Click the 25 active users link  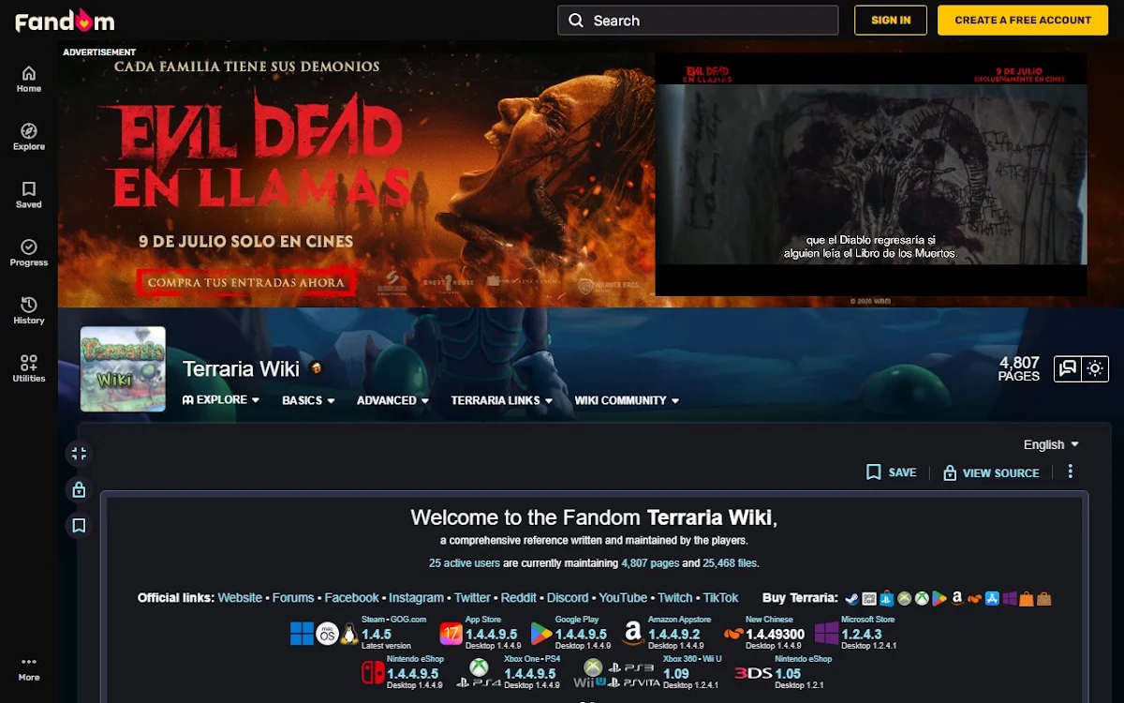click(465, 563)
